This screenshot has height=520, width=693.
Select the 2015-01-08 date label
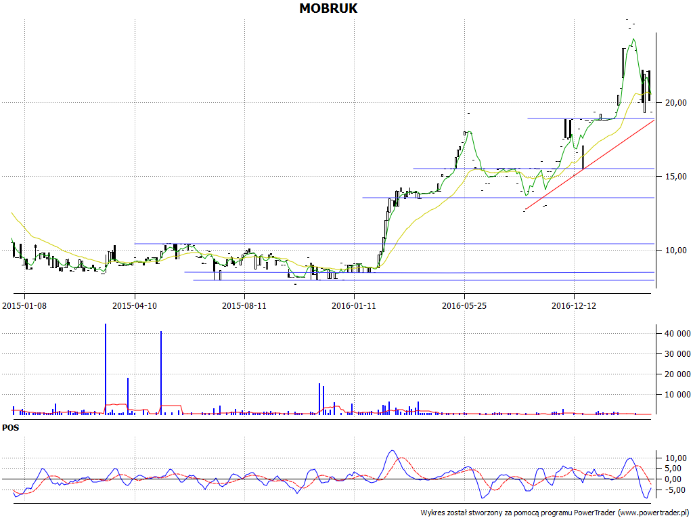pos(24,305)
